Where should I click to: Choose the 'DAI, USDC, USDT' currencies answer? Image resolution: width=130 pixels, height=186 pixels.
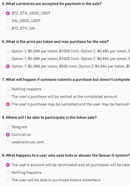8,21
